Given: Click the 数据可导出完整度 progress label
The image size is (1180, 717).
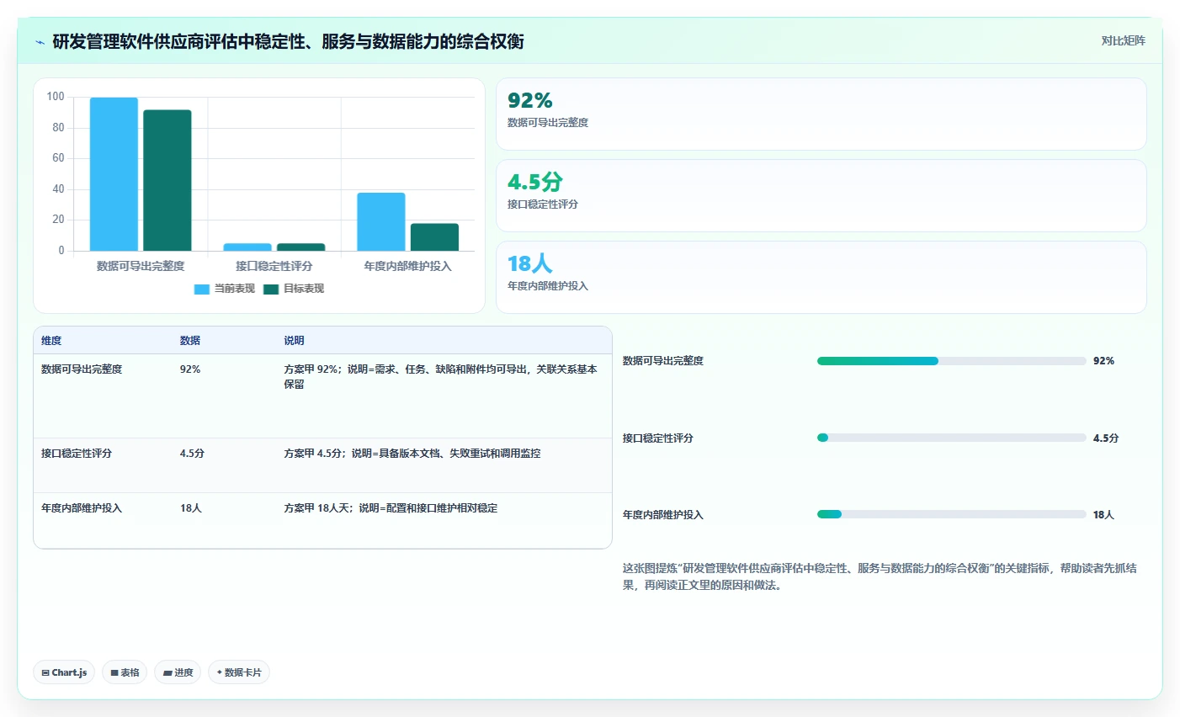Looking at the screenshot, I should (663, 361).
